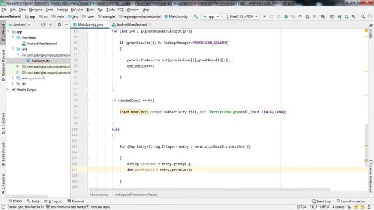Open the Build menu

tap(91, 9)
